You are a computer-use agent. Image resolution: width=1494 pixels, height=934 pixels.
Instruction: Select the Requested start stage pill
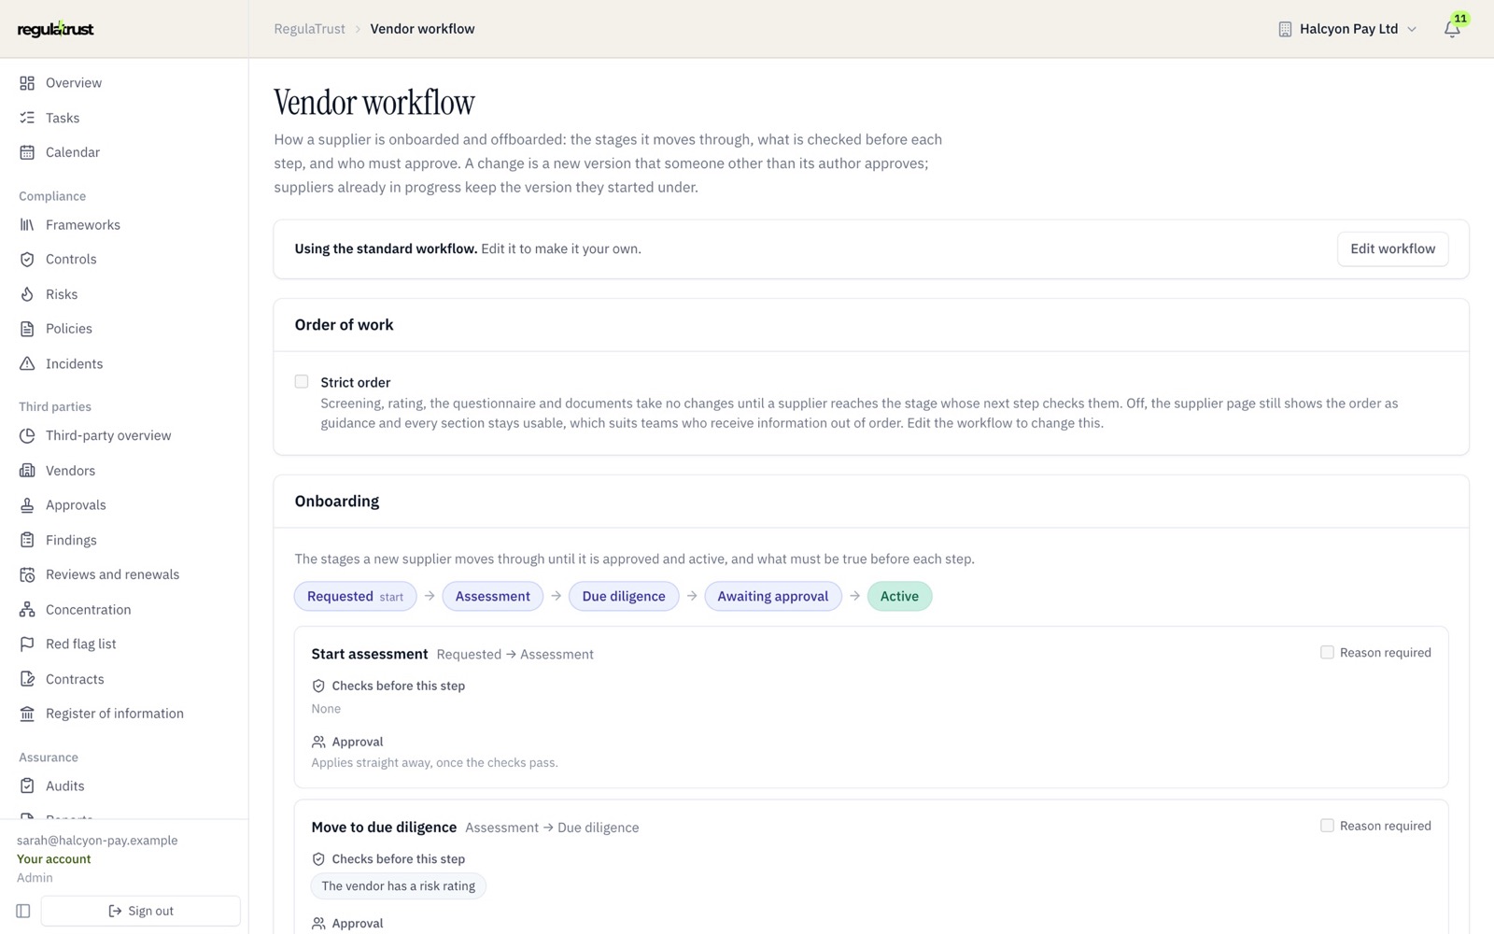coord(355,596)
